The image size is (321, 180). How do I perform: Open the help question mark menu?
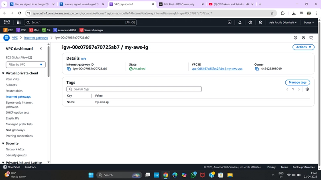[x=250, y=22]
